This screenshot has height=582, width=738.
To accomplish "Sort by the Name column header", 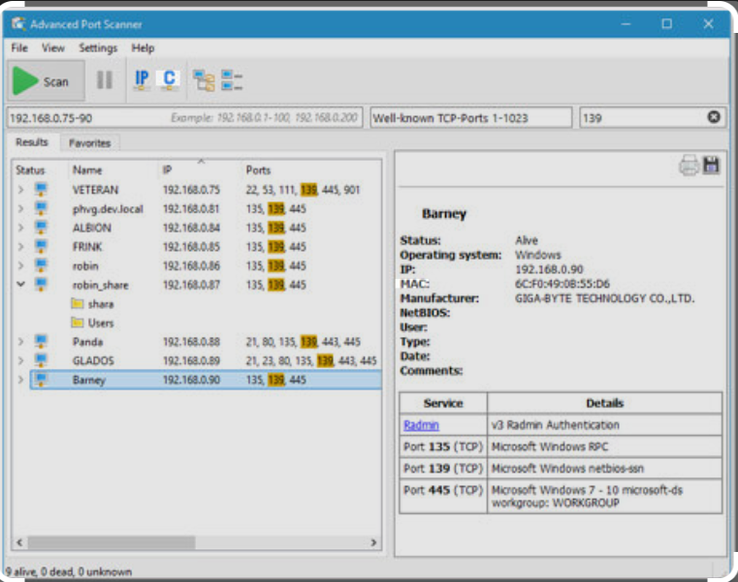I will (x=87, y=170).
